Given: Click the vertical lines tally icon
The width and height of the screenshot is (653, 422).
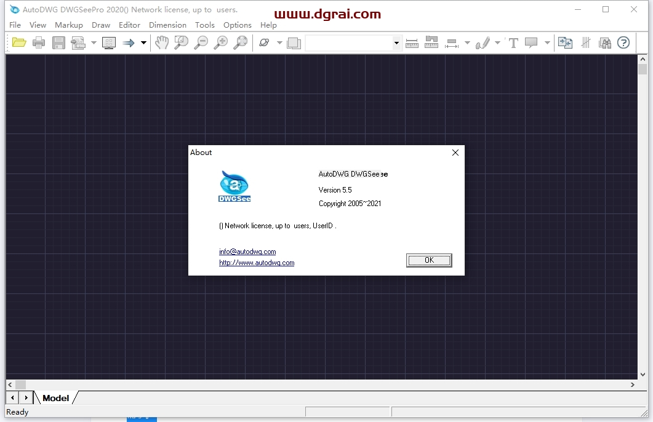Looking at the screenshot, I should tap(585, 42).
